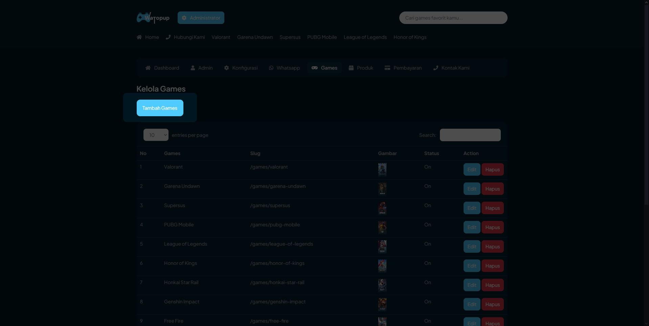Click Hapus for PUBG Mobile row
649x326 pixels.
coord(492,227)
